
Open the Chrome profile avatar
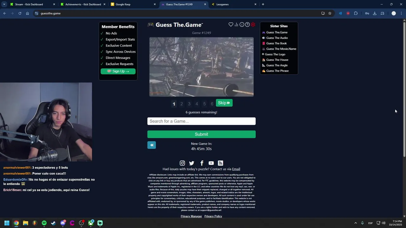394,13
